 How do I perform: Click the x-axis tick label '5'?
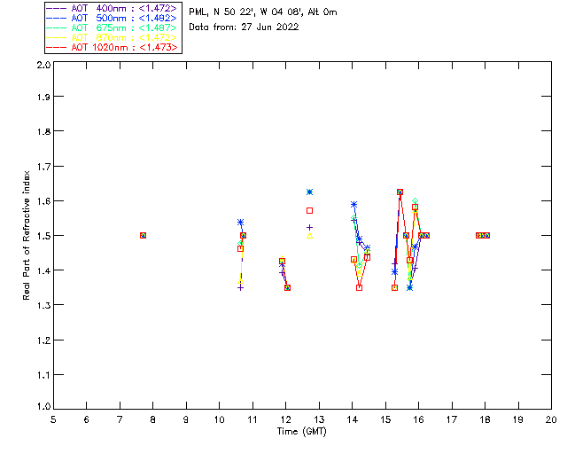pos(53,420)
